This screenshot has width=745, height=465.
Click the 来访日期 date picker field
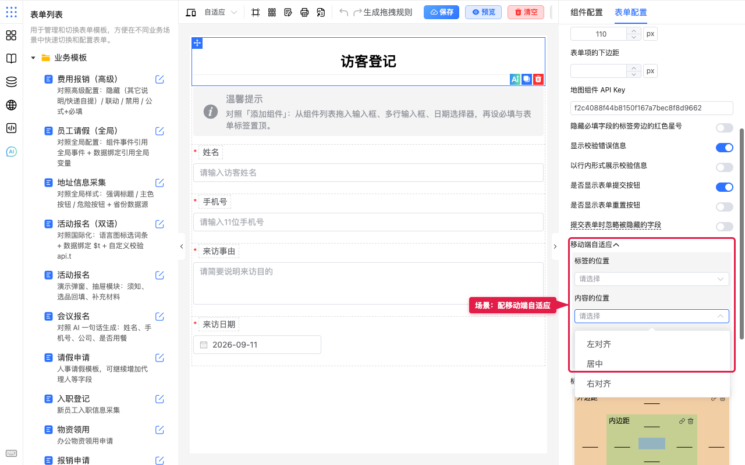point(257,345)
